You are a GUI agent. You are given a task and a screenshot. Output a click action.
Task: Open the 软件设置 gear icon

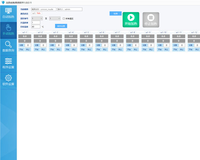[x=8, y=78]
